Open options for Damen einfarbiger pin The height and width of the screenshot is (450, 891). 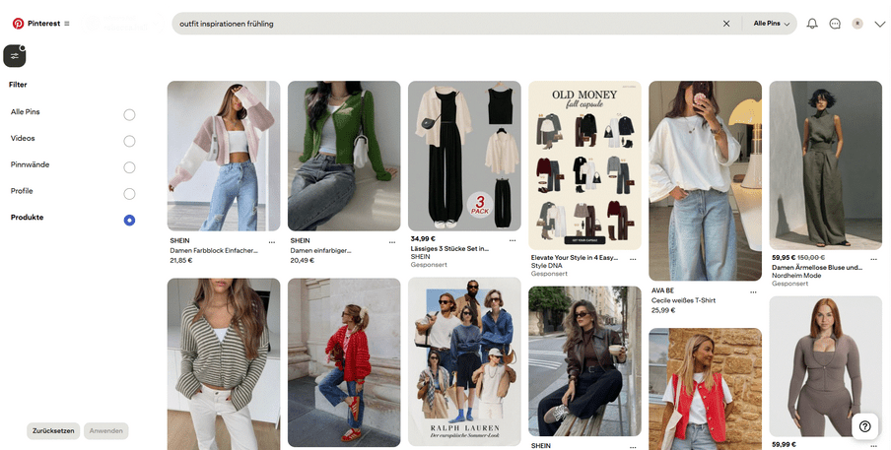(x=392, y=242)
